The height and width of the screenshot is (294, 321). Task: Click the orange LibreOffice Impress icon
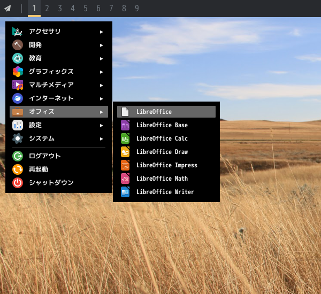coord(125,165)
